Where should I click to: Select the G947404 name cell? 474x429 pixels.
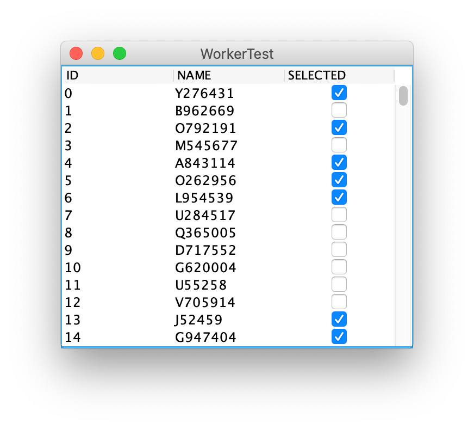(229, 336)
